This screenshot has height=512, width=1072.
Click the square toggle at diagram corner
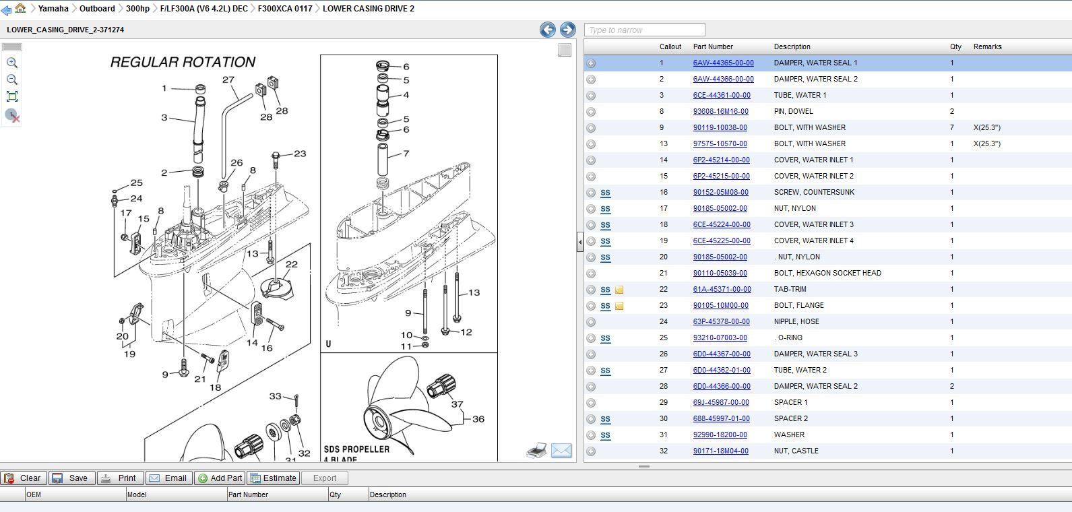[x=565, y=50]
